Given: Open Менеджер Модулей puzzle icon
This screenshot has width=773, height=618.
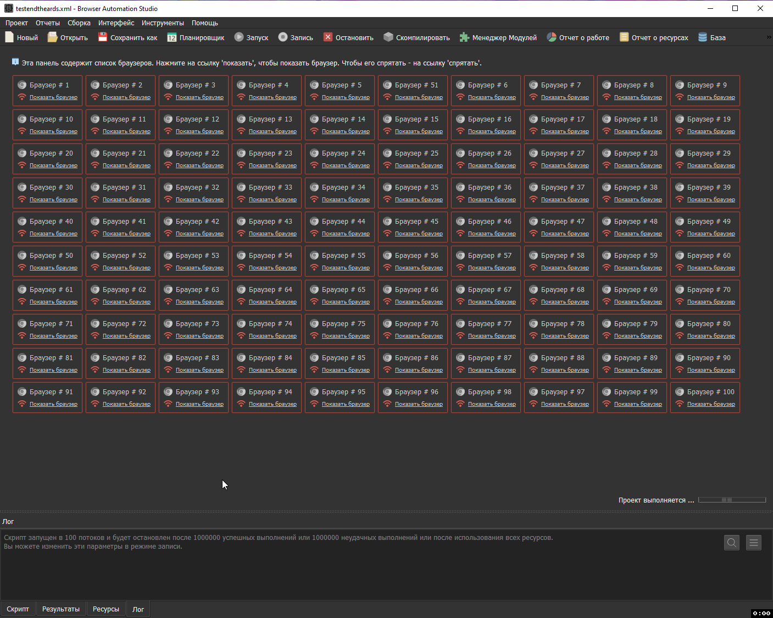Looking at the screenshot, I should click(x=465, y=37).
